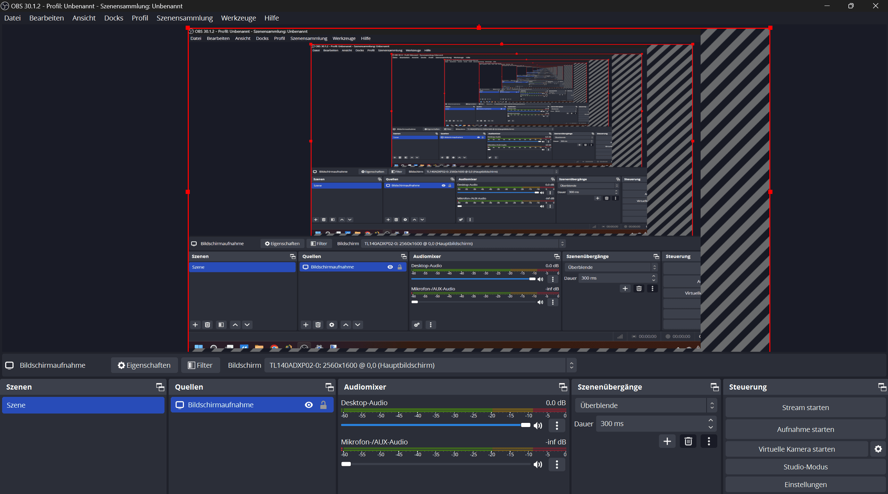Hide Bildschirmaufnahme source with eye icon
The image size is (888, 494).
[308, 405]
